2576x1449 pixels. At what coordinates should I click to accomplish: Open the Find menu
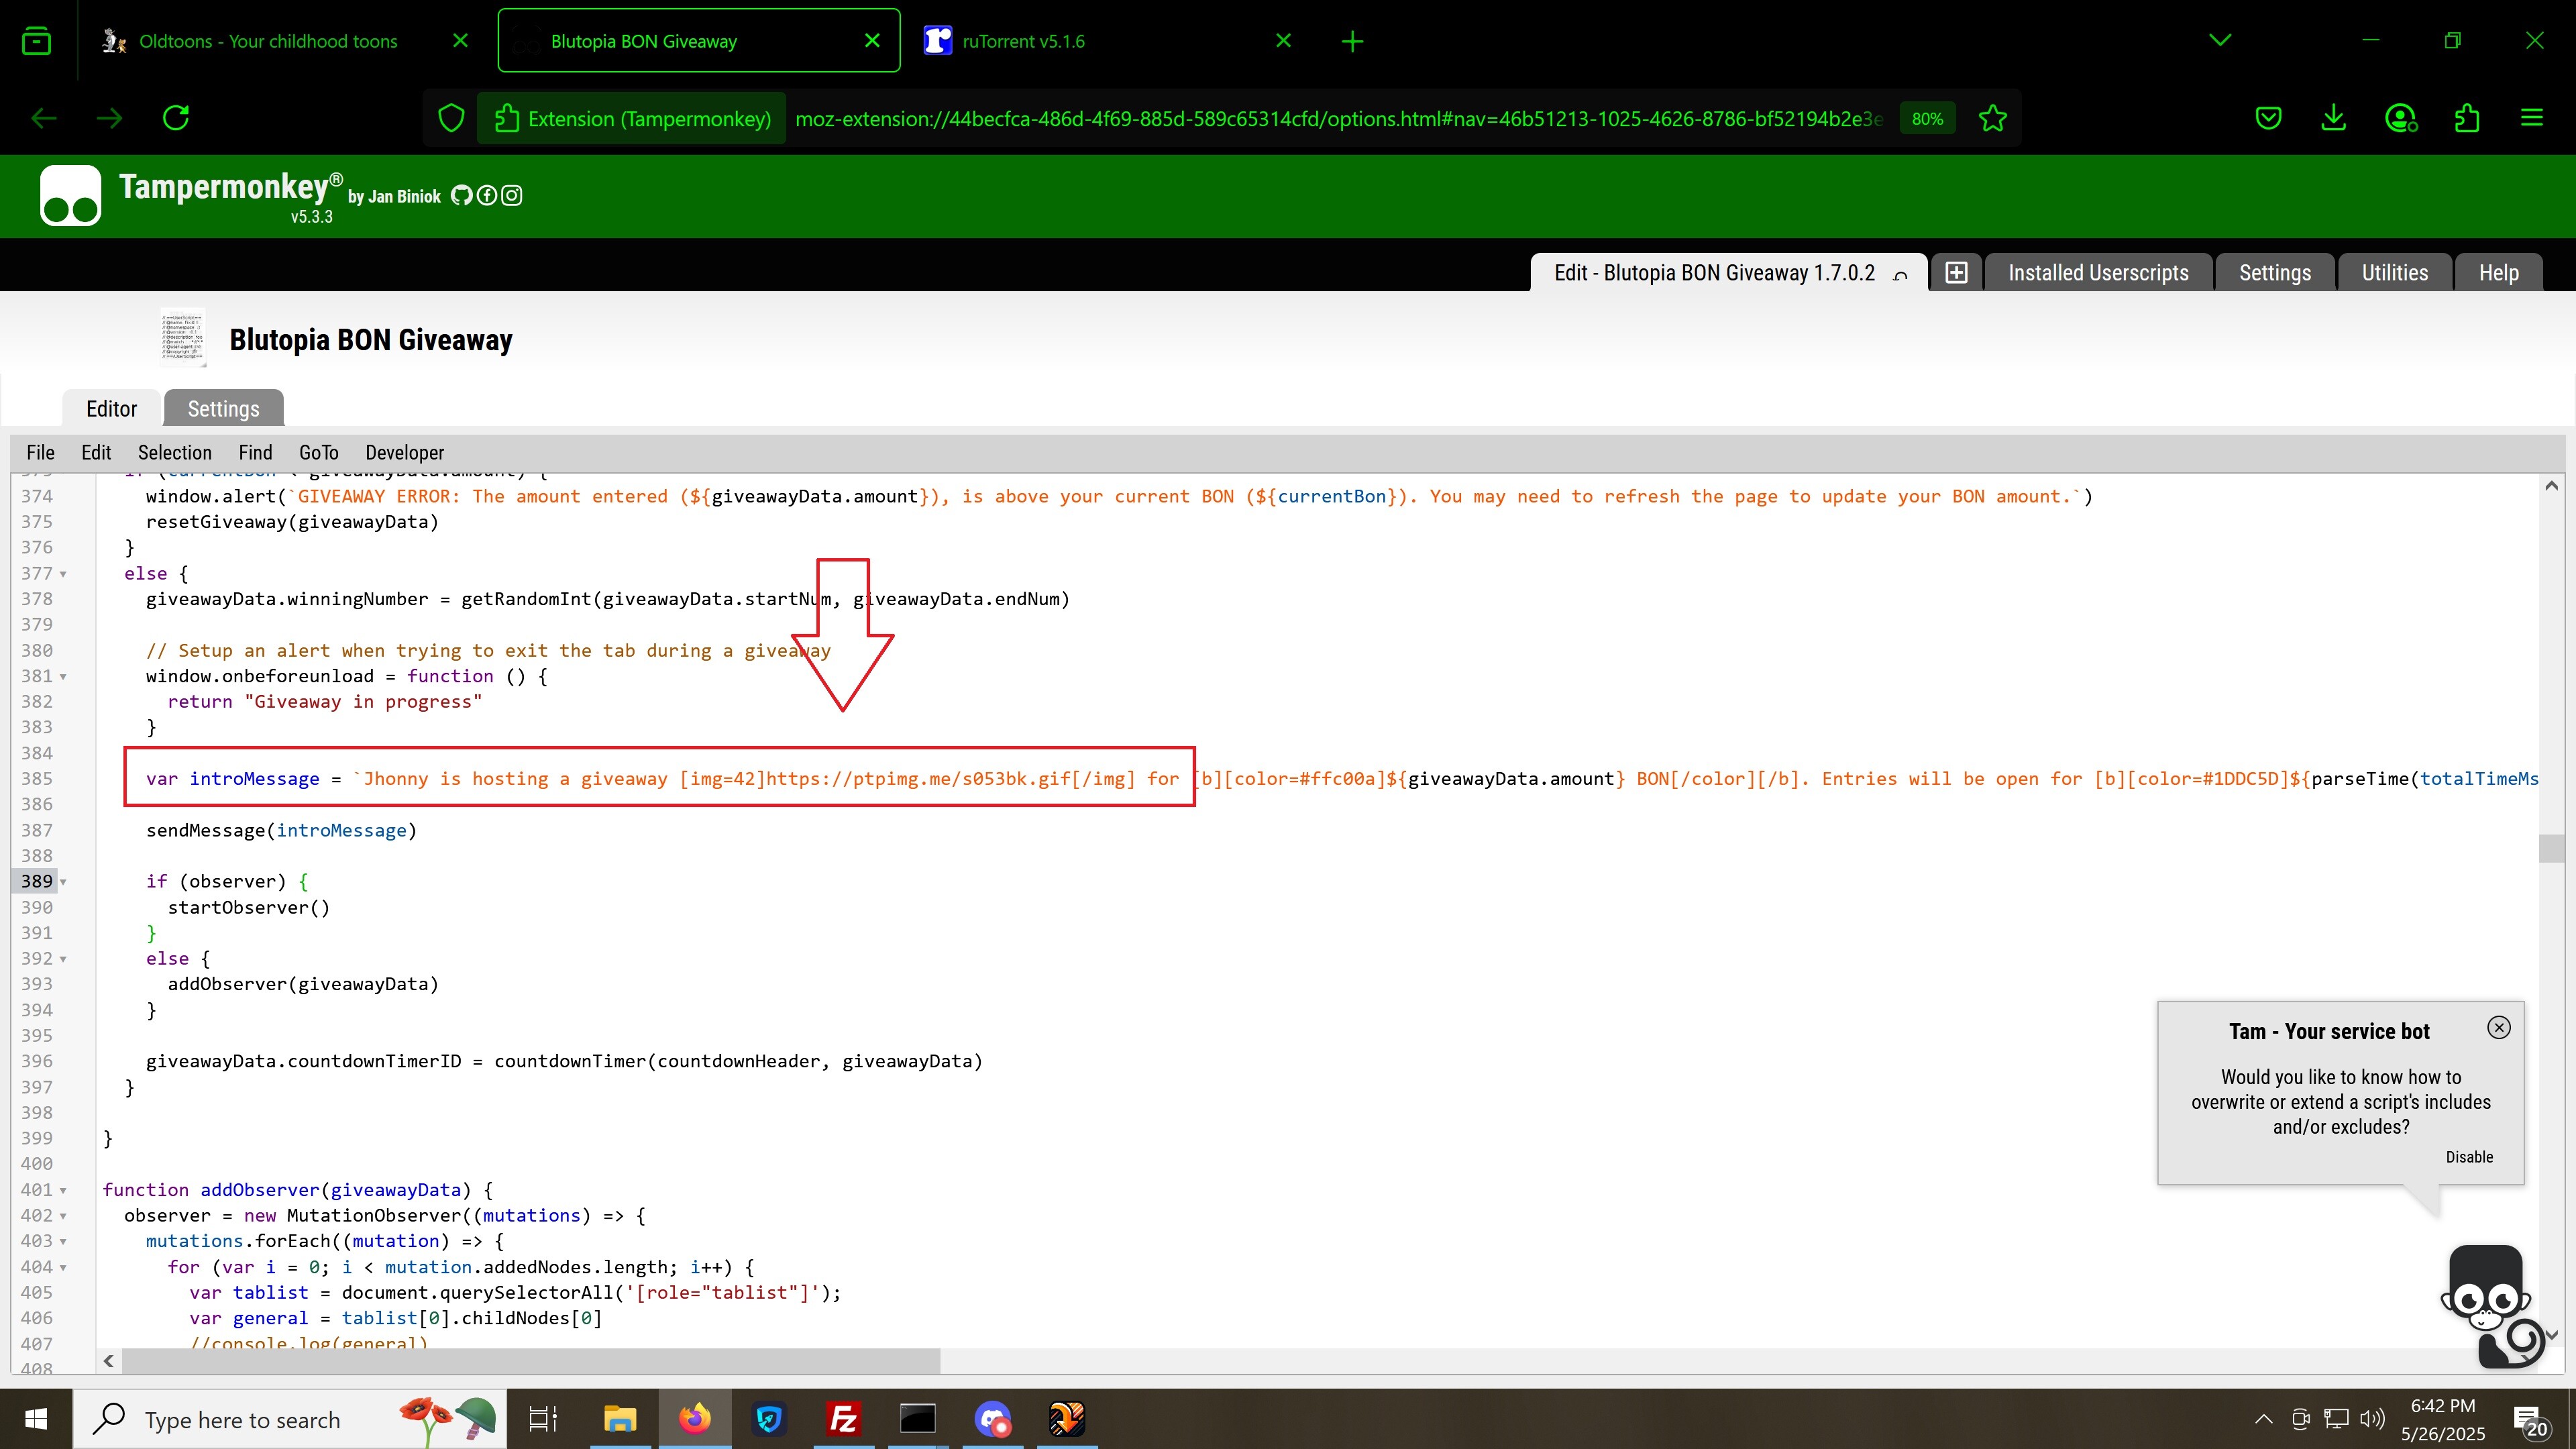255,452
